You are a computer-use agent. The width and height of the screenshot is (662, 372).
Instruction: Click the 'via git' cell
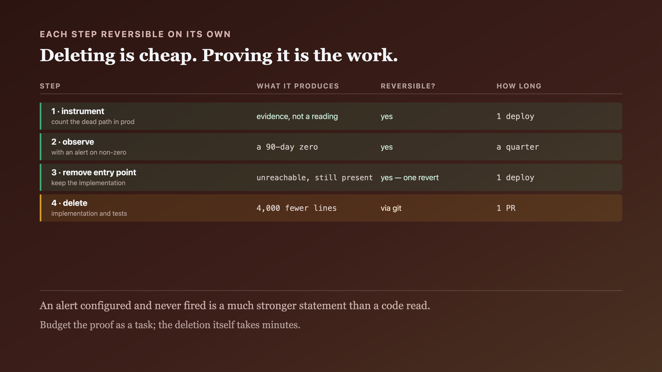pos(391,208)
